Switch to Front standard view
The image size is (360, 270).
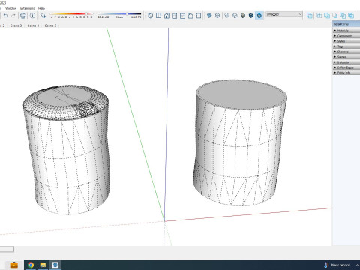(166, 16)
